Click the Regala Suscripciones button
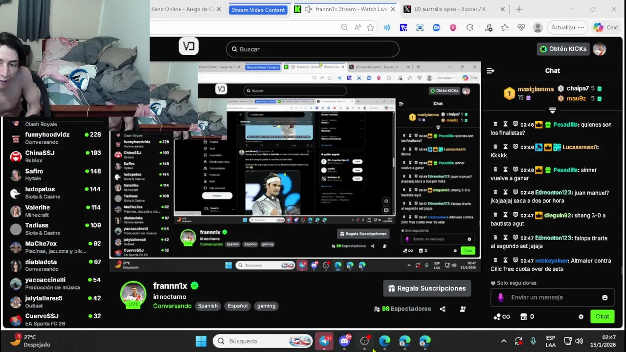 click(x=427, y=288)
